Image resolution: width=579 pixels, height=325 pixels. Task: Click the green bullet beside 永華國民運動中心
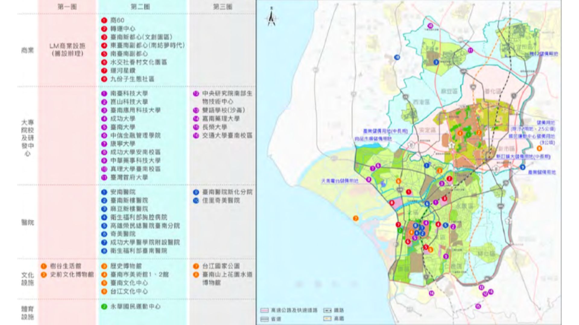pyautogui.click(x=104, y=307)
